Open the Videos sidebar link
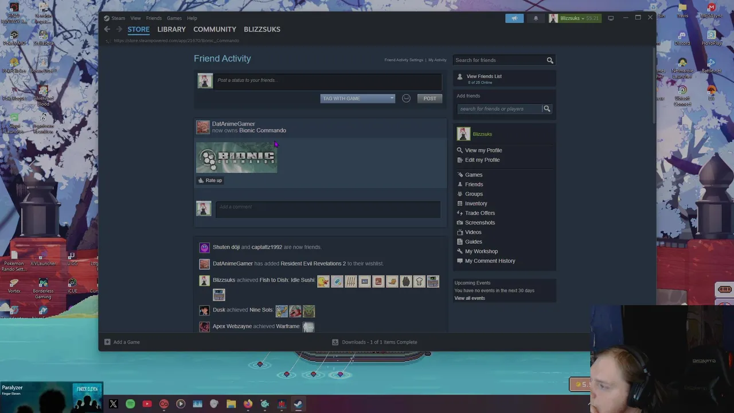This screenshot has height=413, width=734. click(473, 232)
